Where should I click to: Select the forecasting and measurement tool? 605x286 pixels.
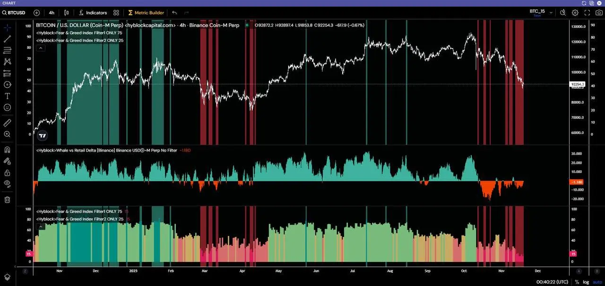click(x=7, y=73)
